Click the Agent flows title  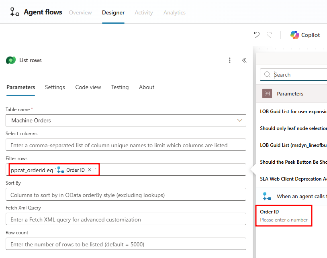43,12
